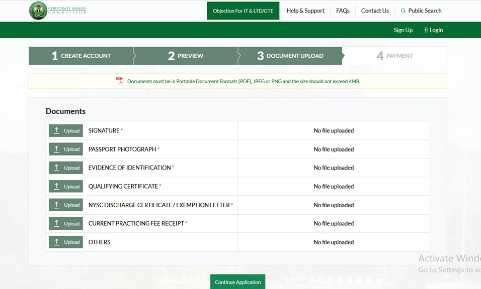
Task: Upload the NYSC DISCHARGE CERTIFICATE file
Action: pos(66,205)
